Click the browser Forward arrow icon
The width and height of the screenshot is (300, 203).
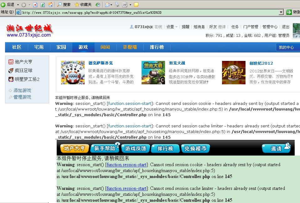[x=23, y=5]
